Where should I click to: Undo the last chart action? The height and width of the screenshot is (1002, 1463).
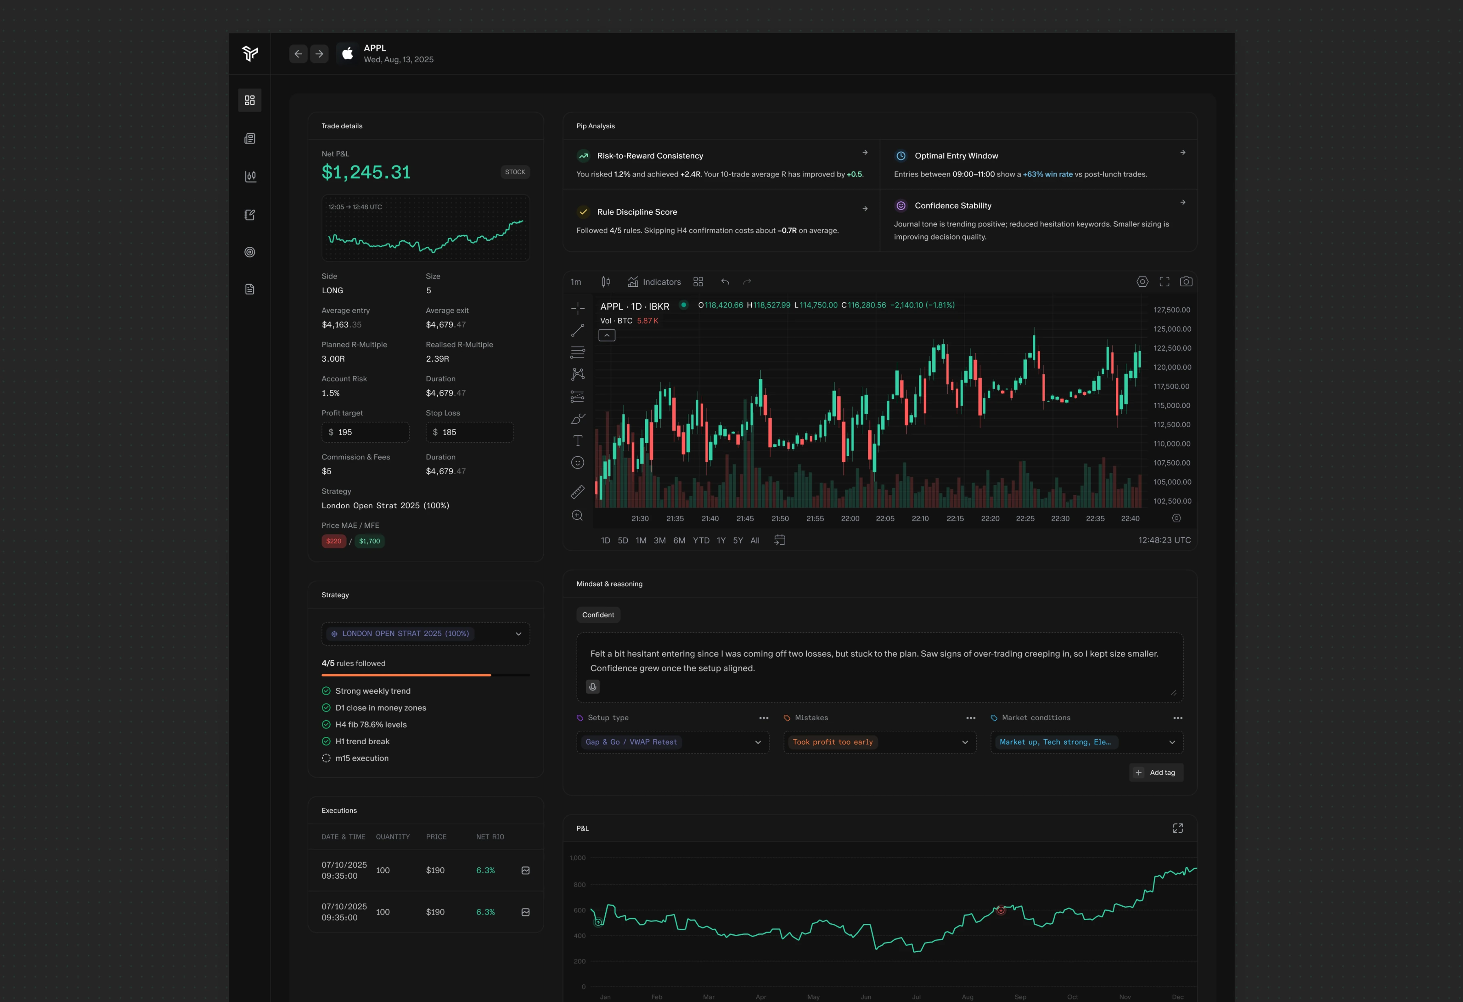coord(725,282)
